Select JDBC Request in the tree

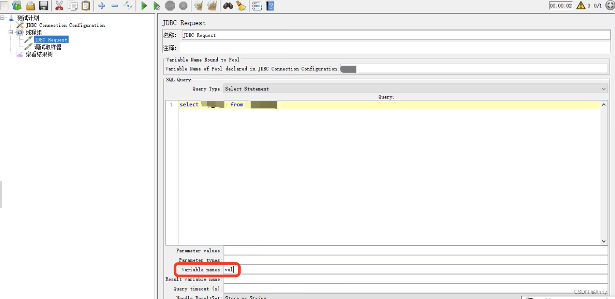[x=51, y=40]
